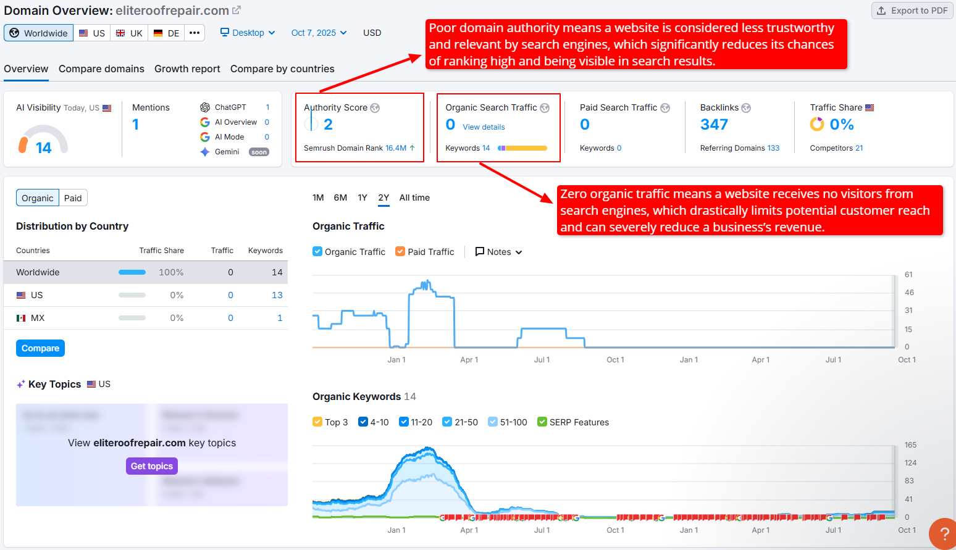
Task: Toggle the 4-10 keywords checkbox
Action: 363,422
